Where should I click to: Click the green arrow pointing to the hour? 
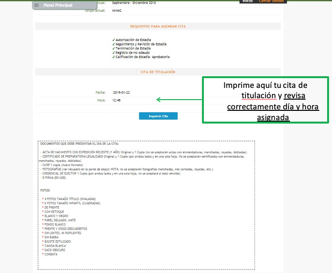[179, 100]
